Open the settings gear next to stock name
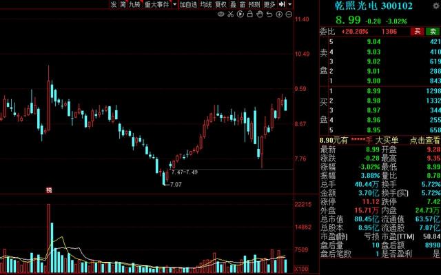 (x=436, y=6)
